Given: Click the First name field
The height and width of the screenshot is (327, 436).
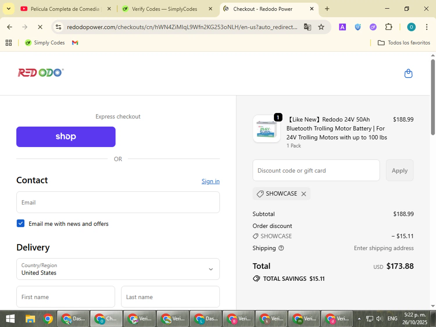Looking at the screenshot, I should [66, 297].
